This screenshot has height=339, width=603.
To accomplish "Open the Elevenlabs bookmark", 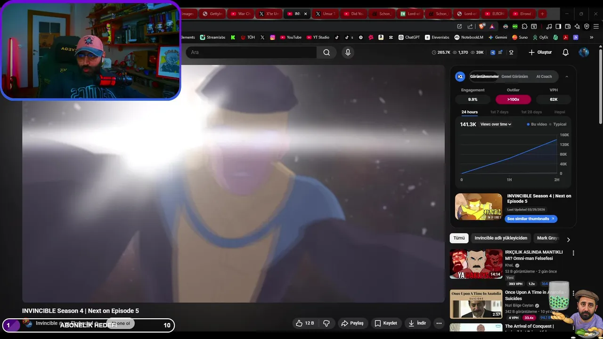I will 437,37.
